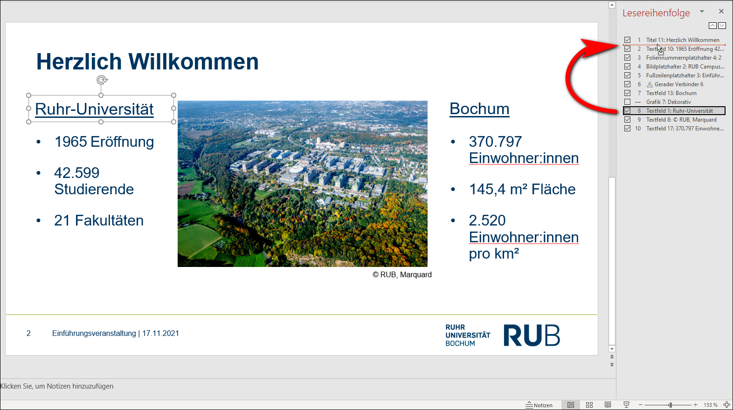Screen dimensions: 733x410
Task: Uncheck Textfeld 1: Ruhr-Universität checkbox
Action: [x=627, y=111]
